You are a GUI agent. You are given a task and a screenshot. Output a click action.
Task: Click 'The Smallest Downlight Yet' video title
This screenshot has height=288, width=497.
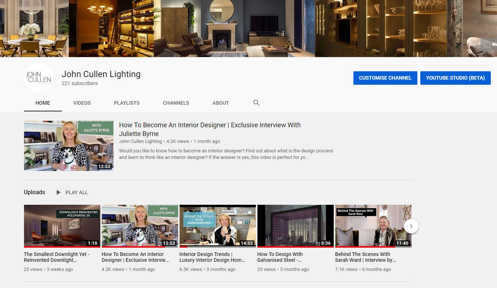pos(57,257)
